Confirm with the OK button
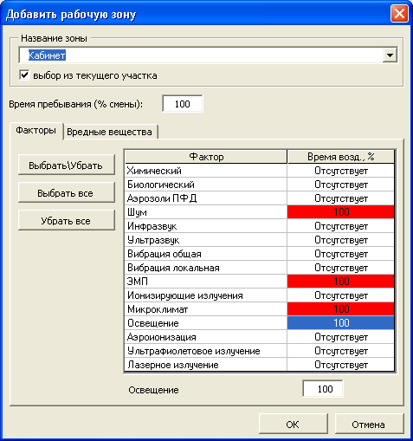This screenshot has width=413, height=441. coord(293,425)
